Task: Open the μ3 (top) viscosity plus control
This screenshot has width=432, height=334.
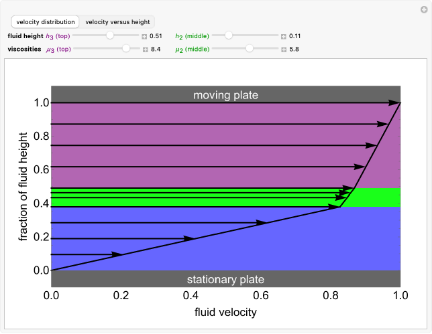Action: (x=144, y=49)
